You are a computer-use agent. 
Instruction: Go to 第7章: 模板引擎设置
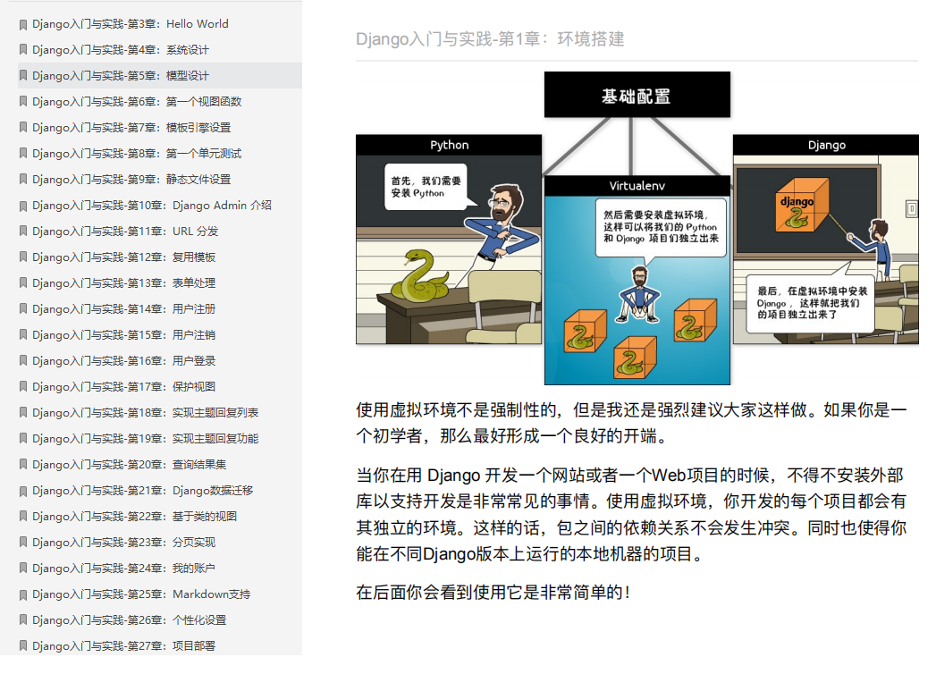click(131, 128)
